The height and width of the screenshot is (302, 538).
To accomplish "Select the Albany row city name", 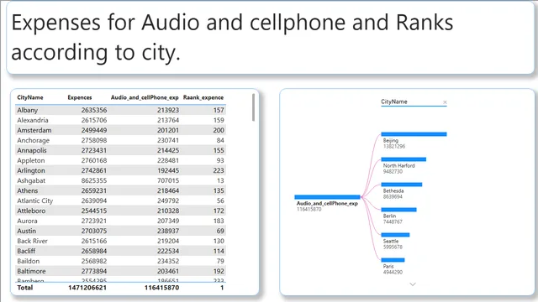I will (28, 110).
